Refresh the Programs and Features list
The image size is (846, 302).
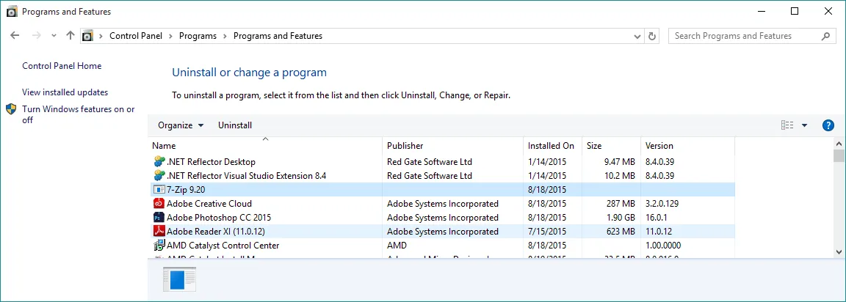(652, 36)
